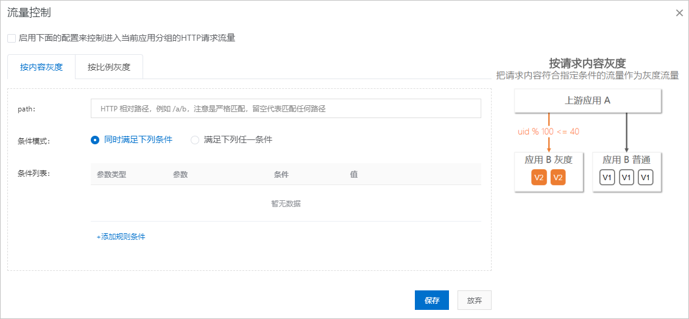This screenshot has width=689, height=319.
Task: Click the 值 column header
Action: pyautogui.click(x=354, y=174)
